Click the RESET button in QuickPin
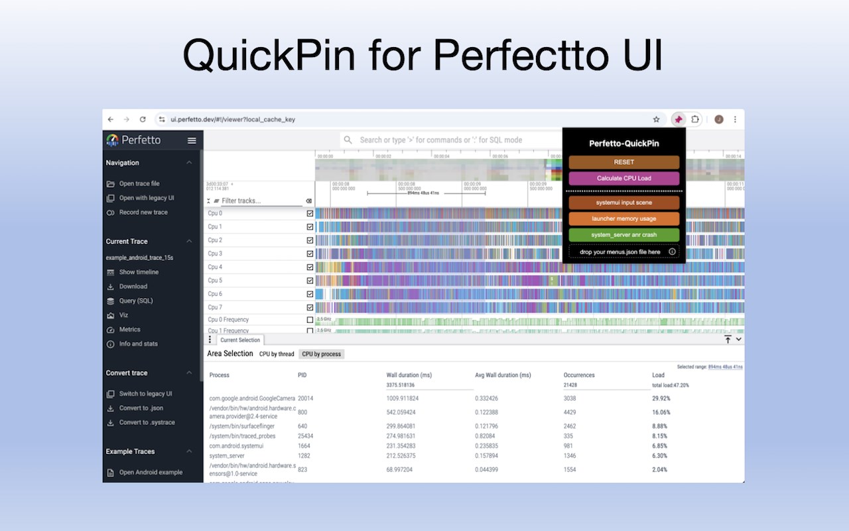This screenshot has height=531, width=849. [x=624, y=162]
